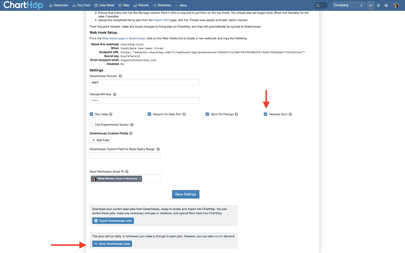Click the Harvest API Key input field
The height and width of the screenshot is (253, 405).
pos(145,100)
